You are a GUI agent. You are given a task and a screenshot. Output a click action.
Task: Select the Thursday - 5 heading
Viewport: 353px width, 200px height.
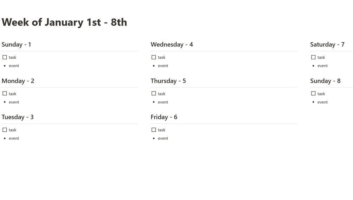click(x=168, y=81)
